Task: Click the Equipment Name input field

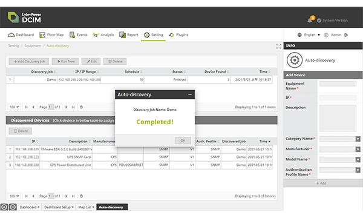Action: (338, 84)
